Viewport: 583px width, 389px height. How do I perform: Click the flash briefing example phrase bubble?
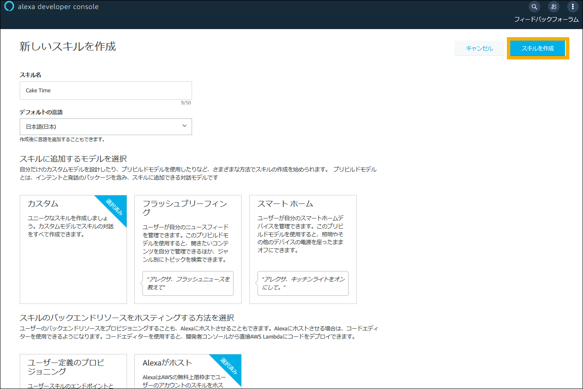[x=188, y=283]
